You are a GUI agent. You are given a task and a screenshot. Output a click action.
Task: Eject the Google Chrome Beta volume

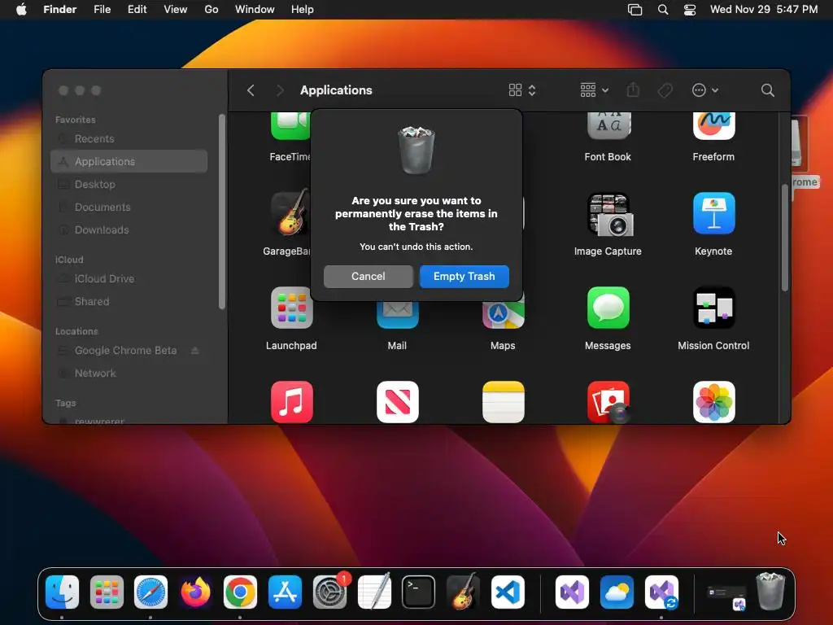click(195, 350)
